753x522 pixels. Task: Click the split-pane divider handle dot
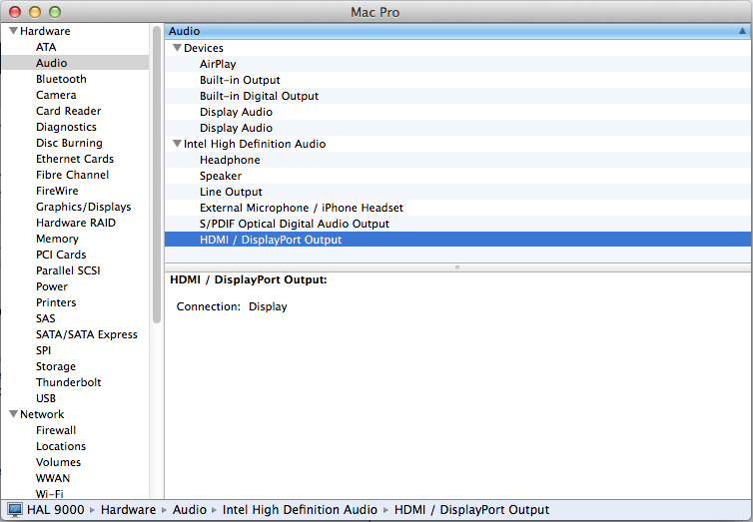(x=457, y=267)
